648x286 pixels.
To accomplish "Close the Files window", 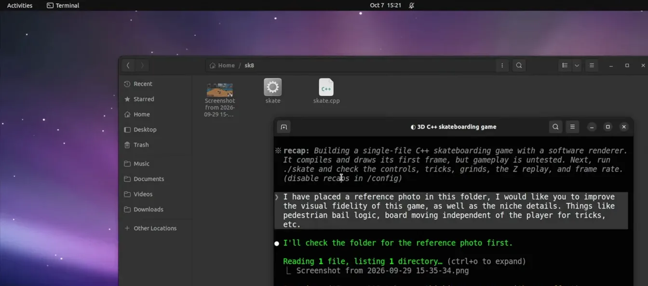I will tap(643, 65).
